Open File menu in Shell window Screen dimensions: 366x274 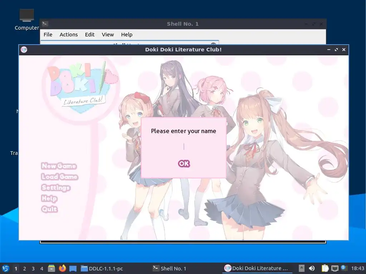[48, 35]
